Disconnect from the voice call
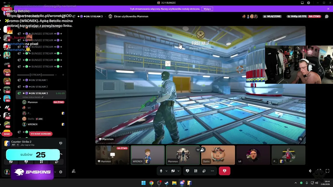Screen dimensions: 333x187 pos(225,171)
